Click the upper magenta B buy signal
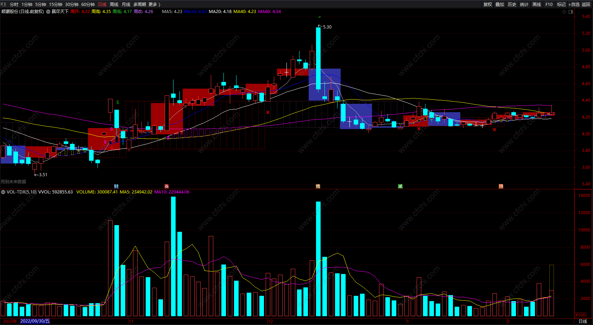The width and height of the screenshot is (593, 325). (x=112, y=129)
